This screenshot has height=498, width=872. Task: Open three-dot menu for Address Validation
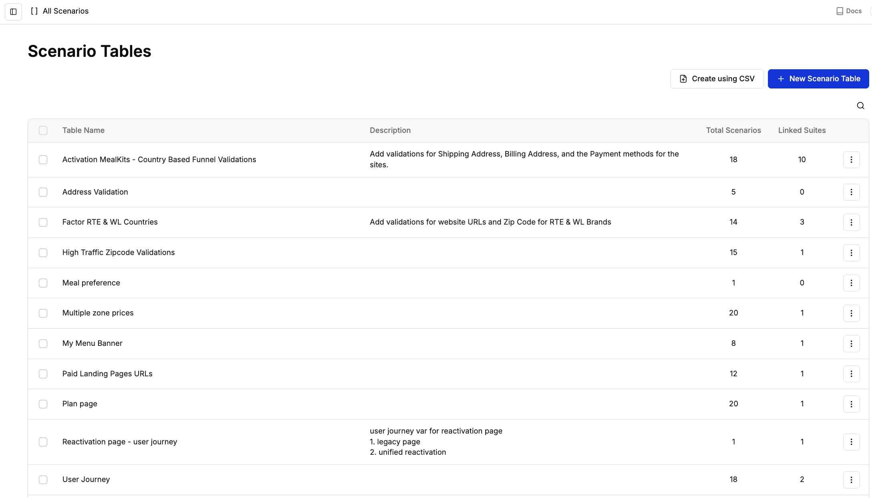pos(851,192)
